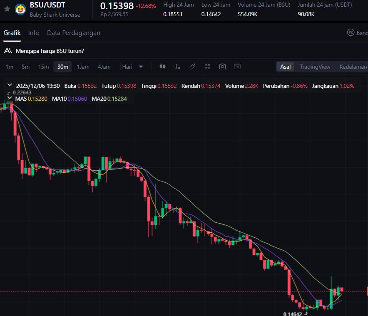Add BSU/USDT to favorites with the star
Image resolution: width=368 pixels, height=316 pixels.
(x=7, y=9)
